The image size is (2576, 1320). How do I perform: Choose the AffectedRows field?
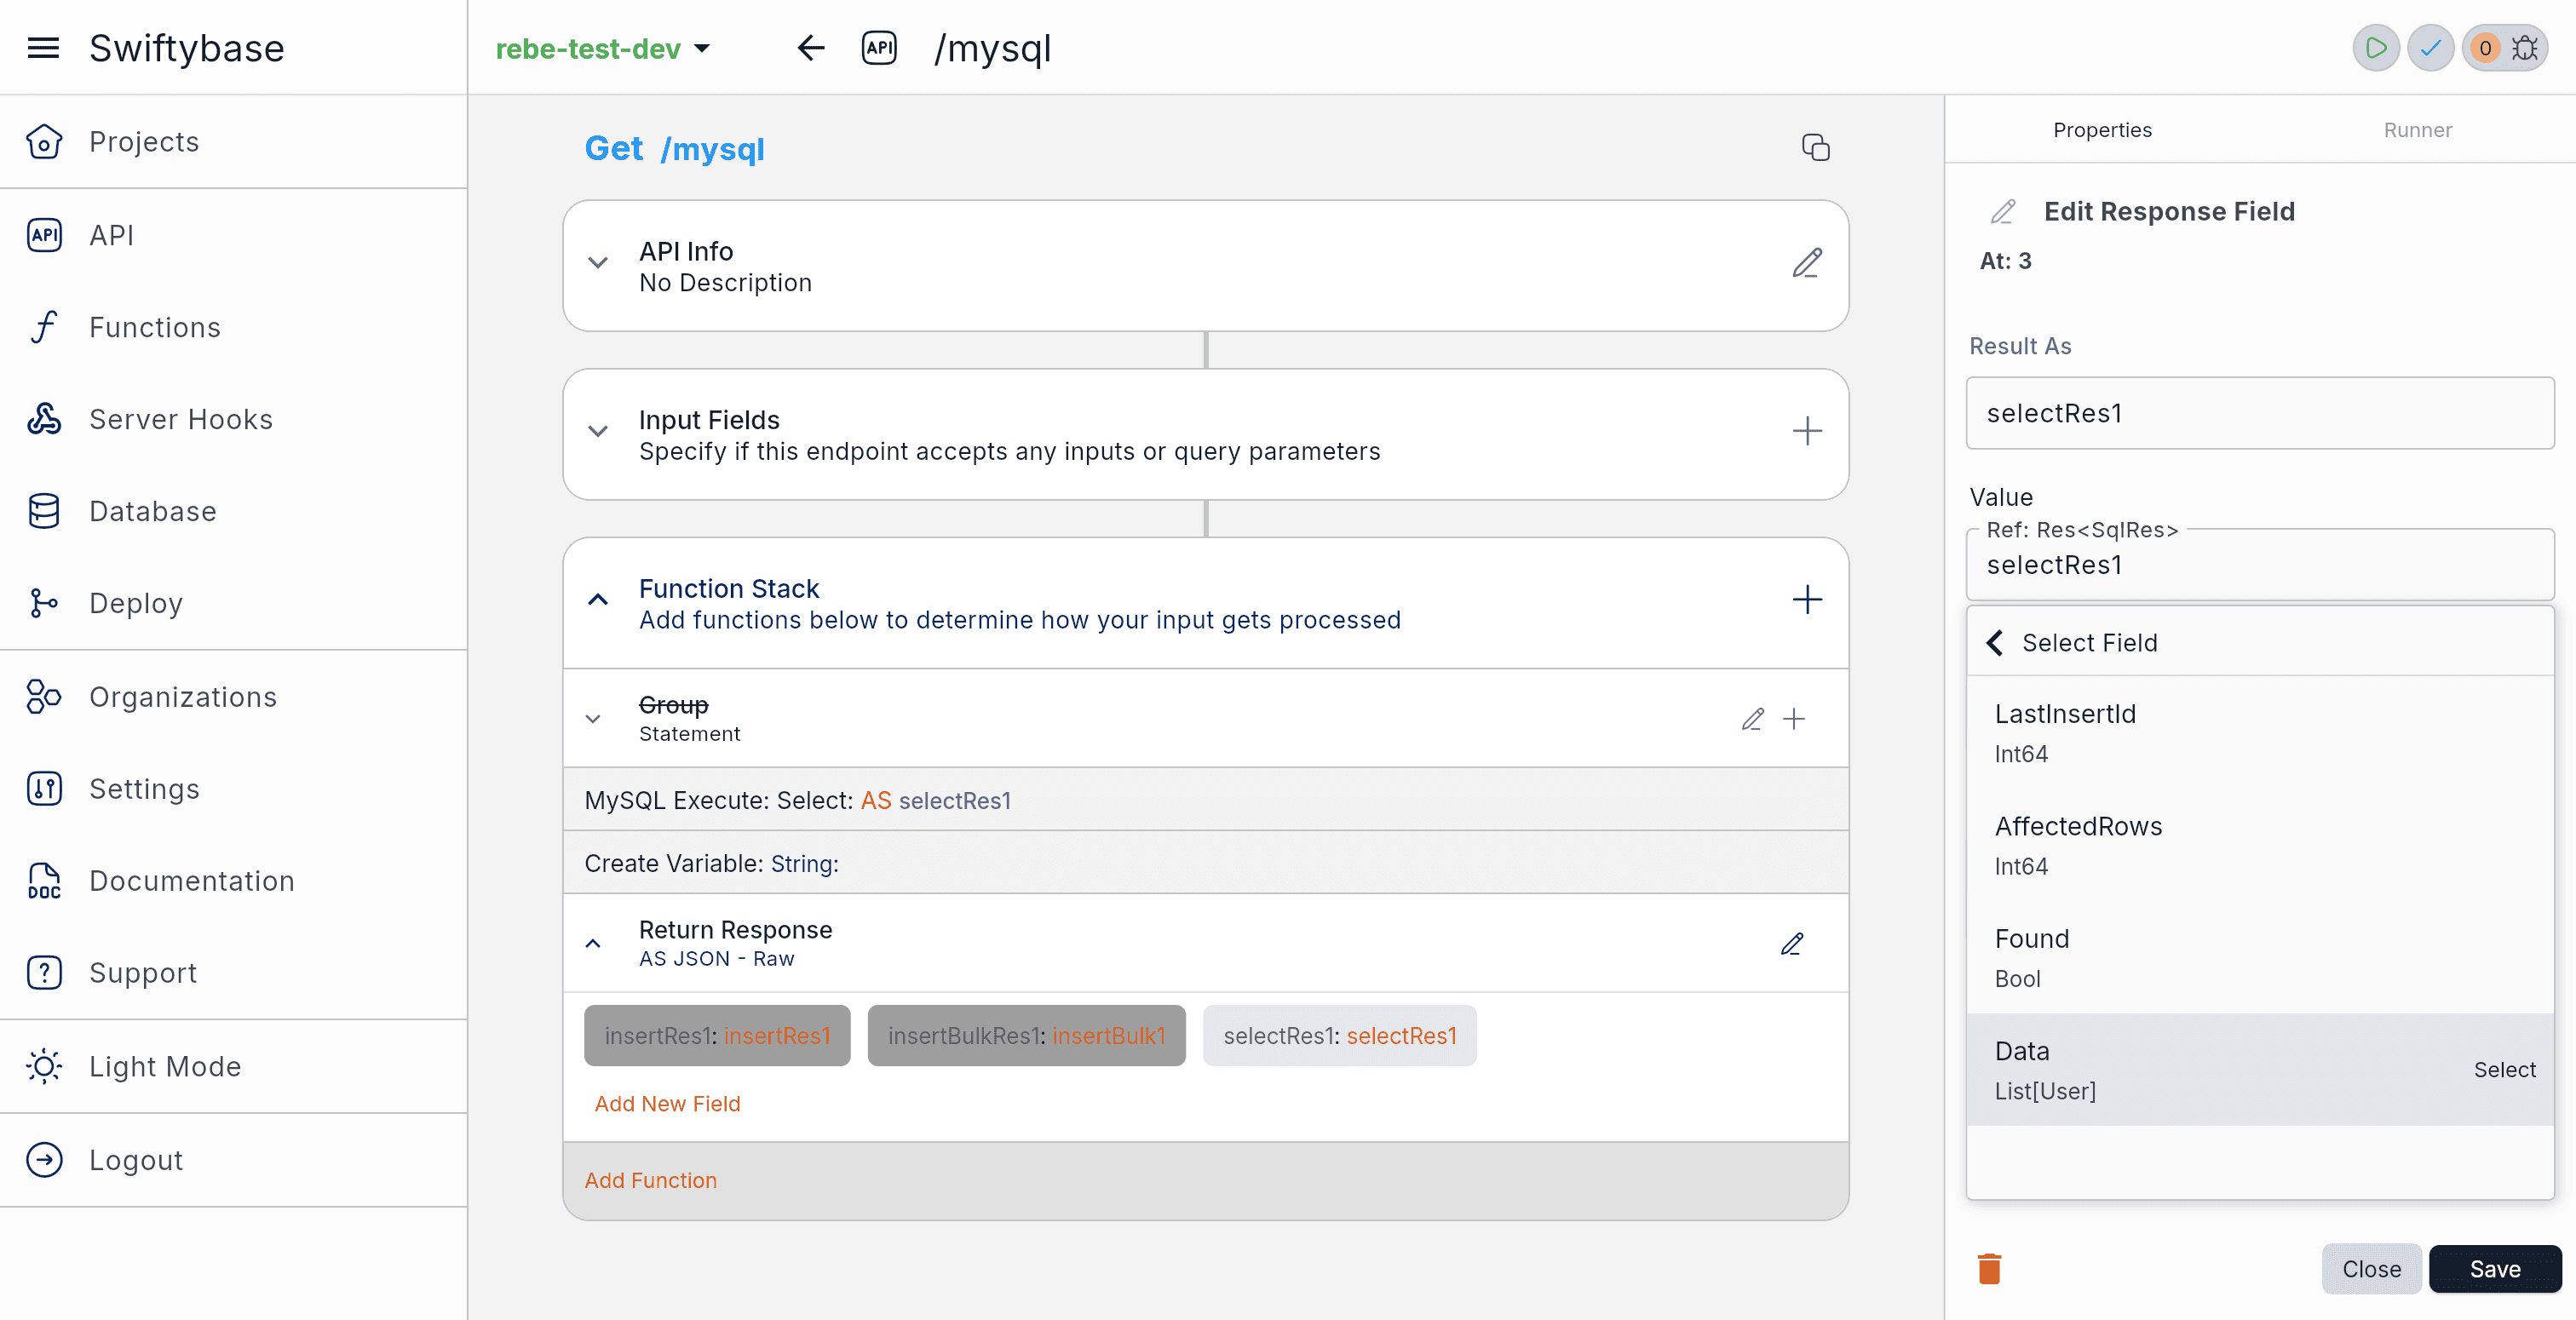2259,845
